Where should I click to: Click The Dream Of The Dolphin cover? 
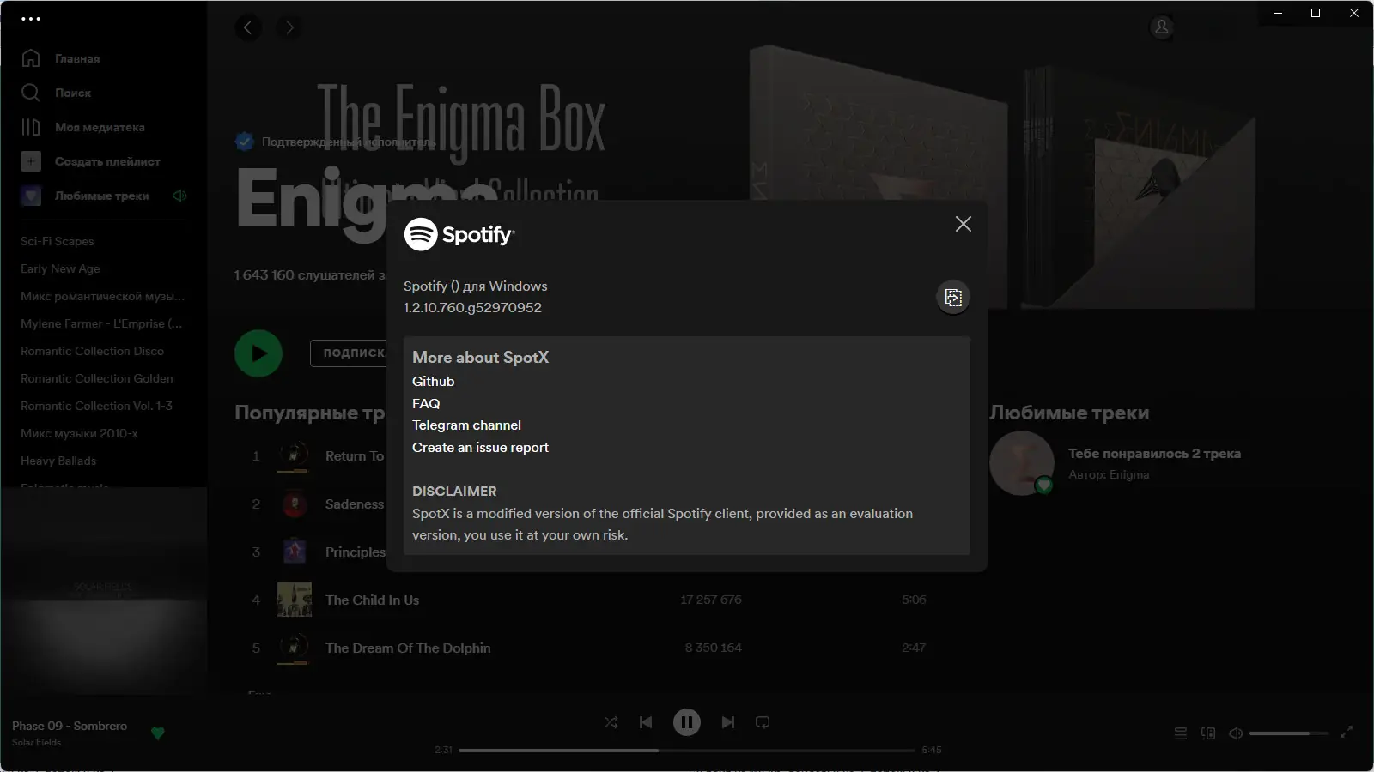(295, 648)
